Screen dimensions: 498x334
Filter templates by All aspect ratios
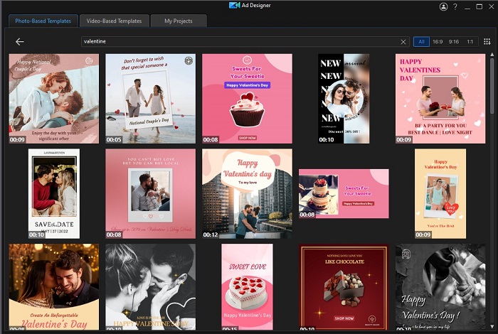pos(421,41)
